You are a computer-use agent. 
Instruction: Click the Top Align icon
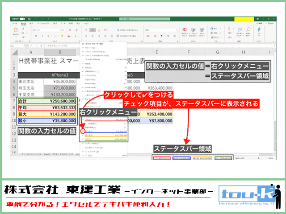pos(86,30)
